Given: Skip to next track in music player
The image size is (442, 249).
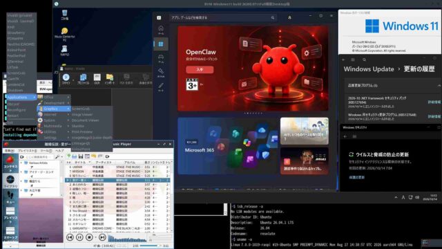Looking at the screenshot, I should pyautogui.click(x=102, y=237).
